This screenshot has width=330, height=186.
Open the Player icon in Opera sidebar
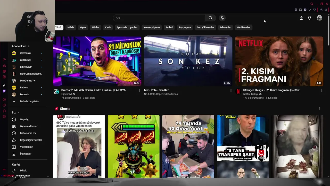(4, 99)
